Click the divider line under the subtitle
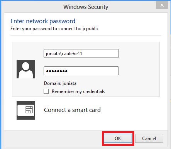The height and width of the screenshot is (149, 171). tap(86, 35)
